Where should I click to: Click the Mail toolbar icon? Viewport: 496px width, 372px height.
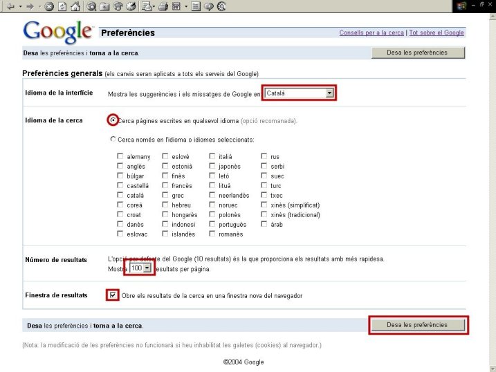(147, 6)
